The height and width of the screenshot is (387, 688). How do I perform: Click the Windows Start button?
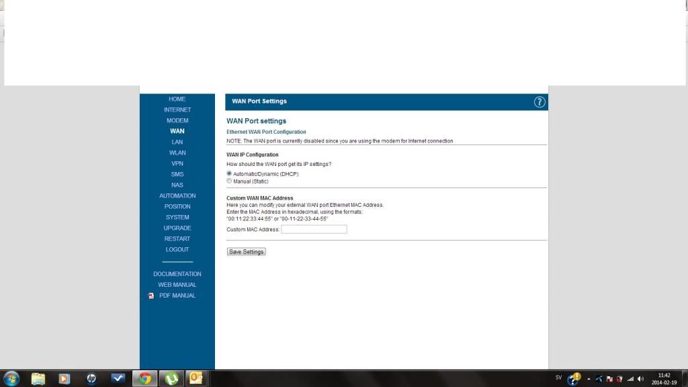11,378
